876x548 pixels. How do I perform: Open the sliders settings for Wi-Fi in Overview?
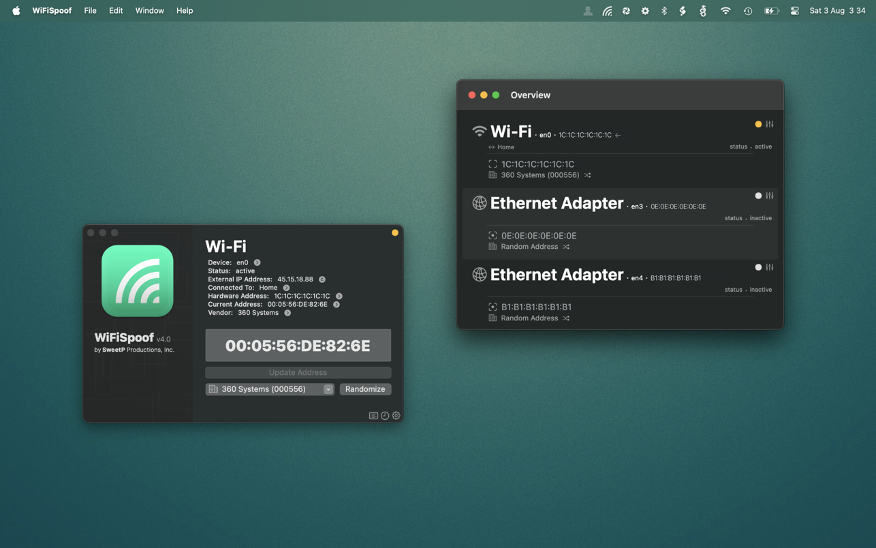pos(770,125)
